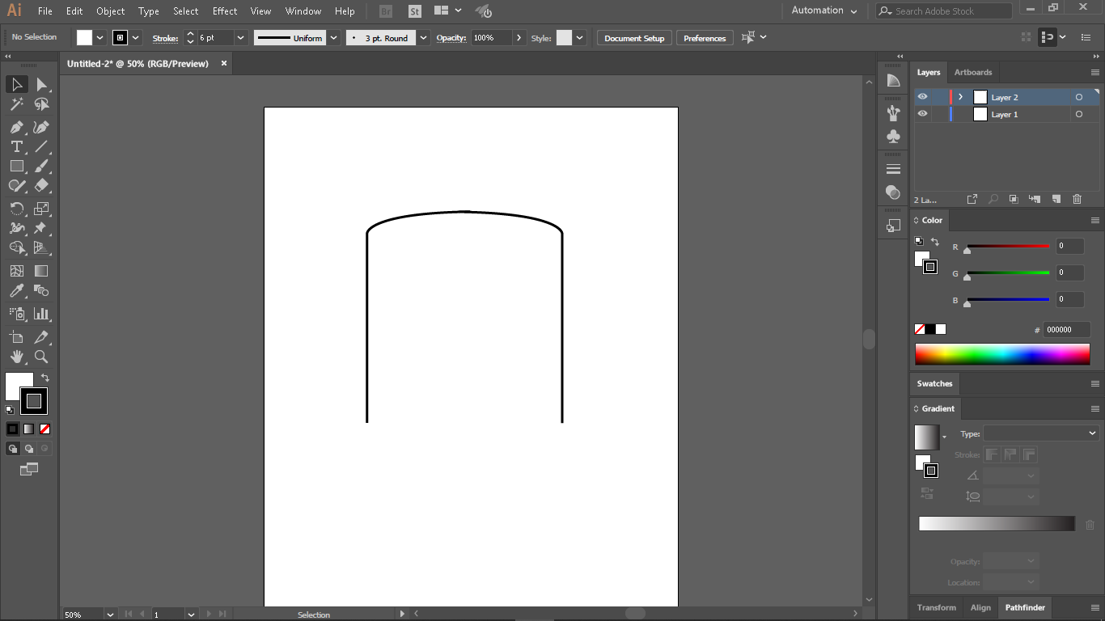This screenshot has width=1105, height=621.
Task: Select the Line Segment tool
Action: [41, 146]
